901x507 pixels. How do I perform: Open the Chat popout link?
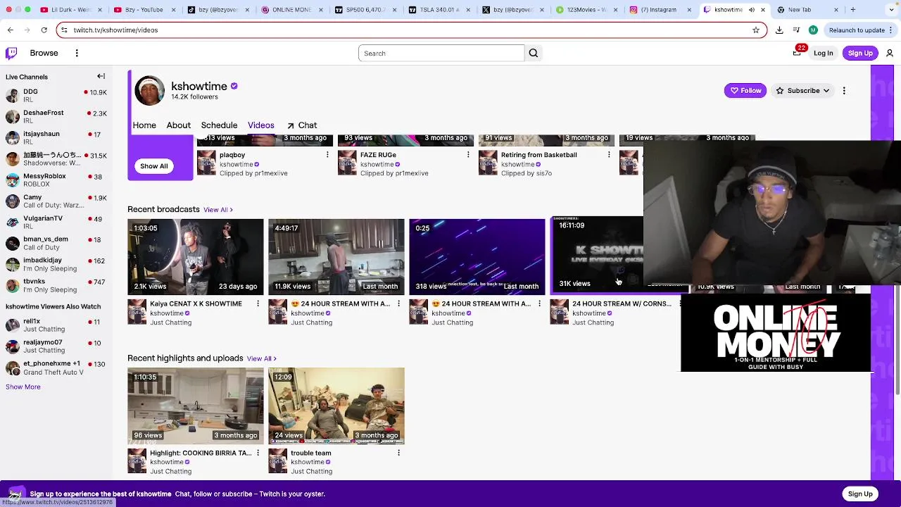point(302,125)
